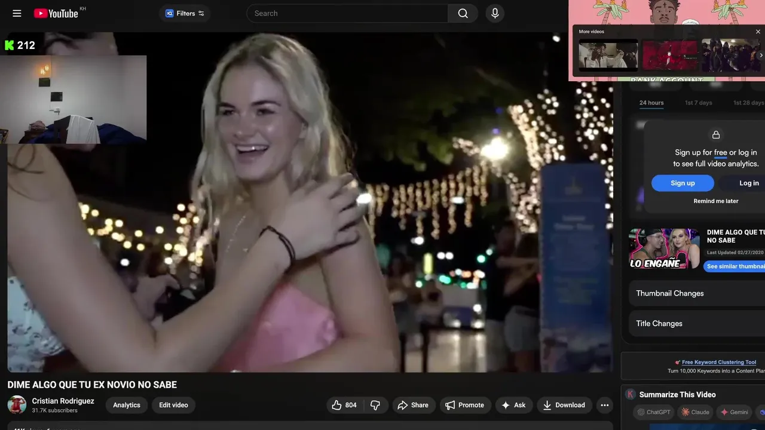Click the 31.7K subscribers text
The image size is (765, 430).
pyautogui.click(x=55, y=411)
